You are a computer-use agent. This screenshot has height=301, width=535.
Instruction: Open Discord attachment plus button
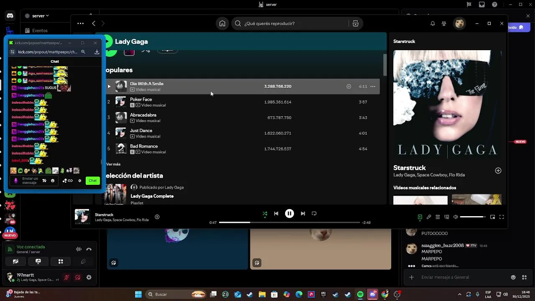[x=412, y=277]
